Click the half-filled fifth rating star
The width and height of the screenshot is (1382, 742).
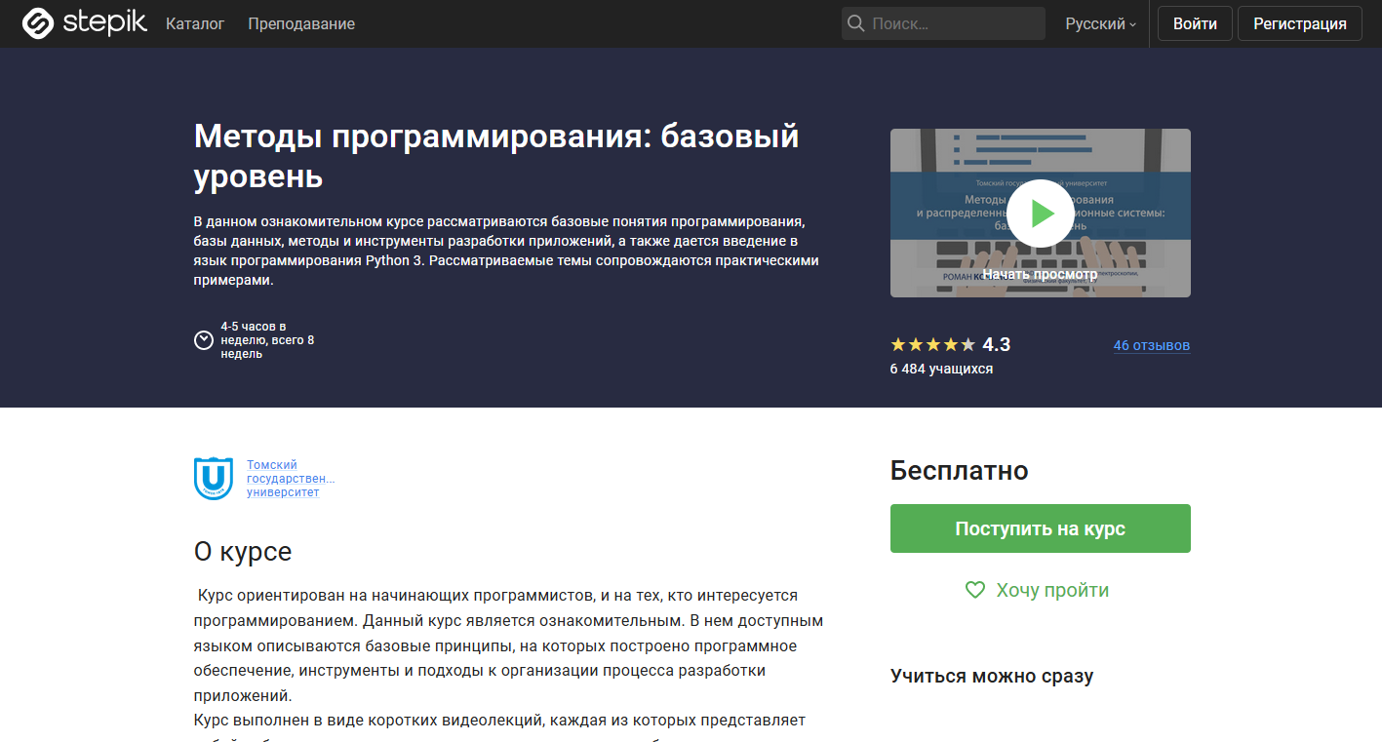click(x=966, y=343)
